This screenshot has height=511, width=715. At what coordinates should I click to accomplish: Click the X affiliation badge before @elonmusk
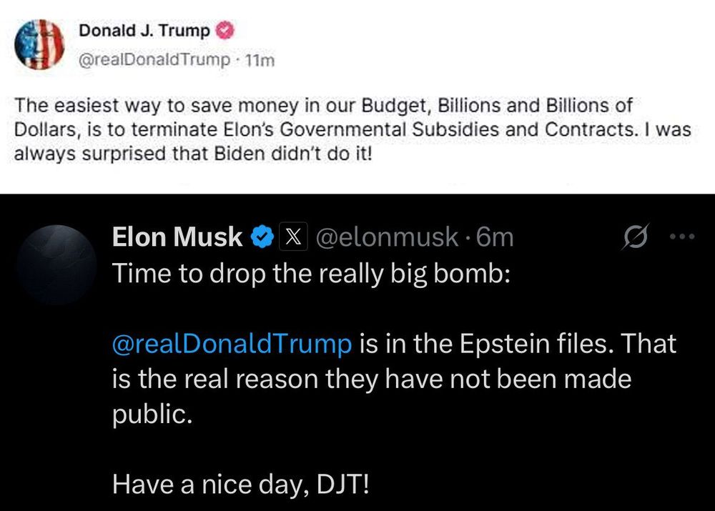pyautogui.click(x=293, y=237)
